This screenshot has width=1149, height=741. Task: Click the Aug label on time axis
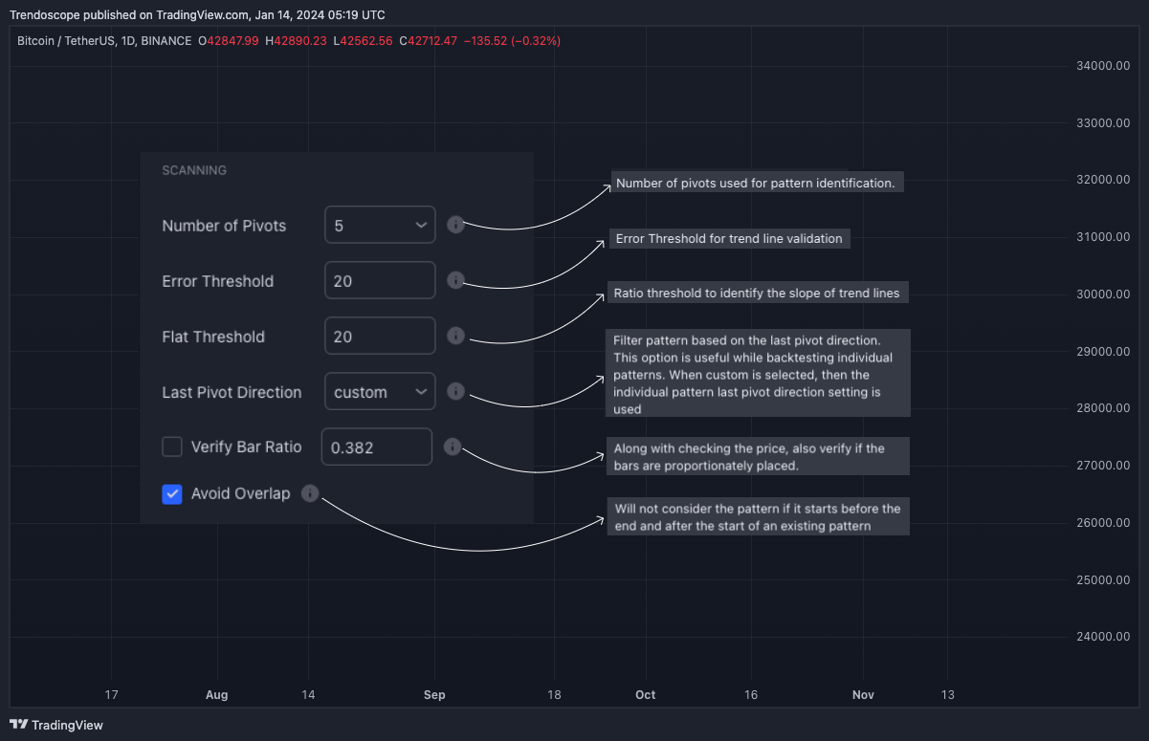[217, 695]
